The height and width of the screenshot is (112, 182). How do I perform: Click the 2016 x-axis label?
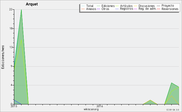pos(100,106)
